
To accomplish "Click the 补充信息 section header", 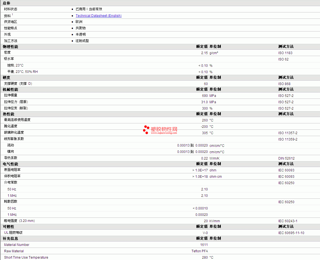I will coord(10,239).
